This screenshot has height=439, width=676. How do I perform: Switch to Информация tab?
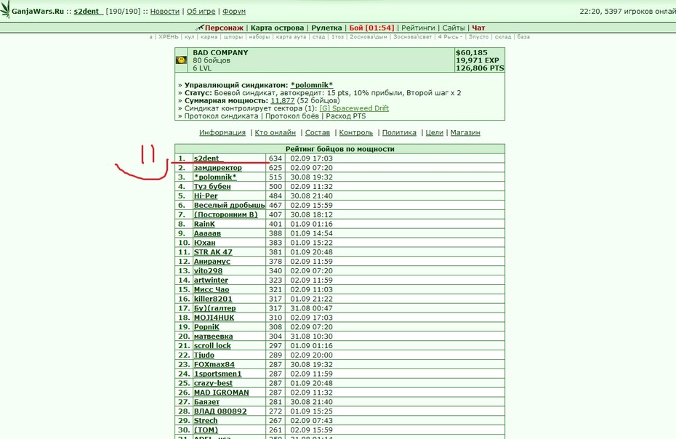coord(222,132)
